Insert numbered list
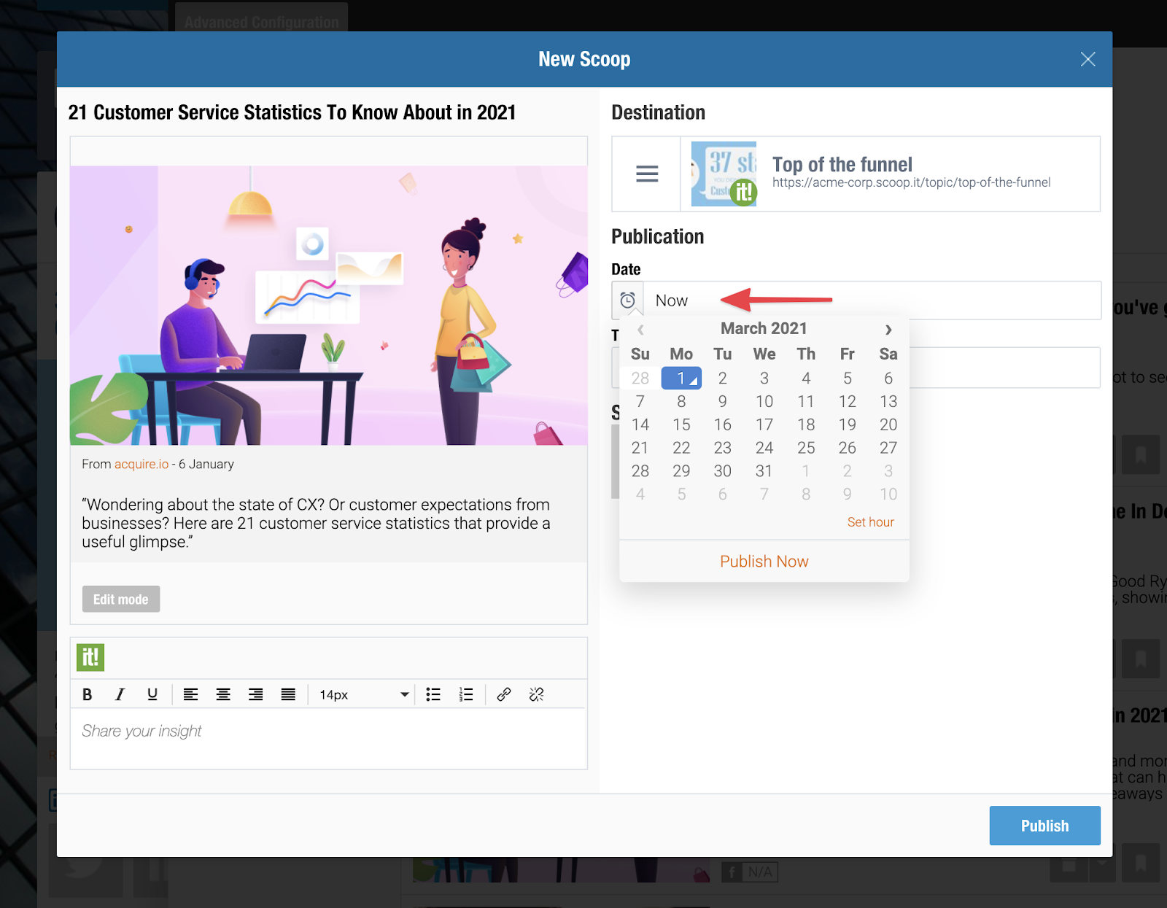This screenshot has width=1167, height=908. coord(466,694)
